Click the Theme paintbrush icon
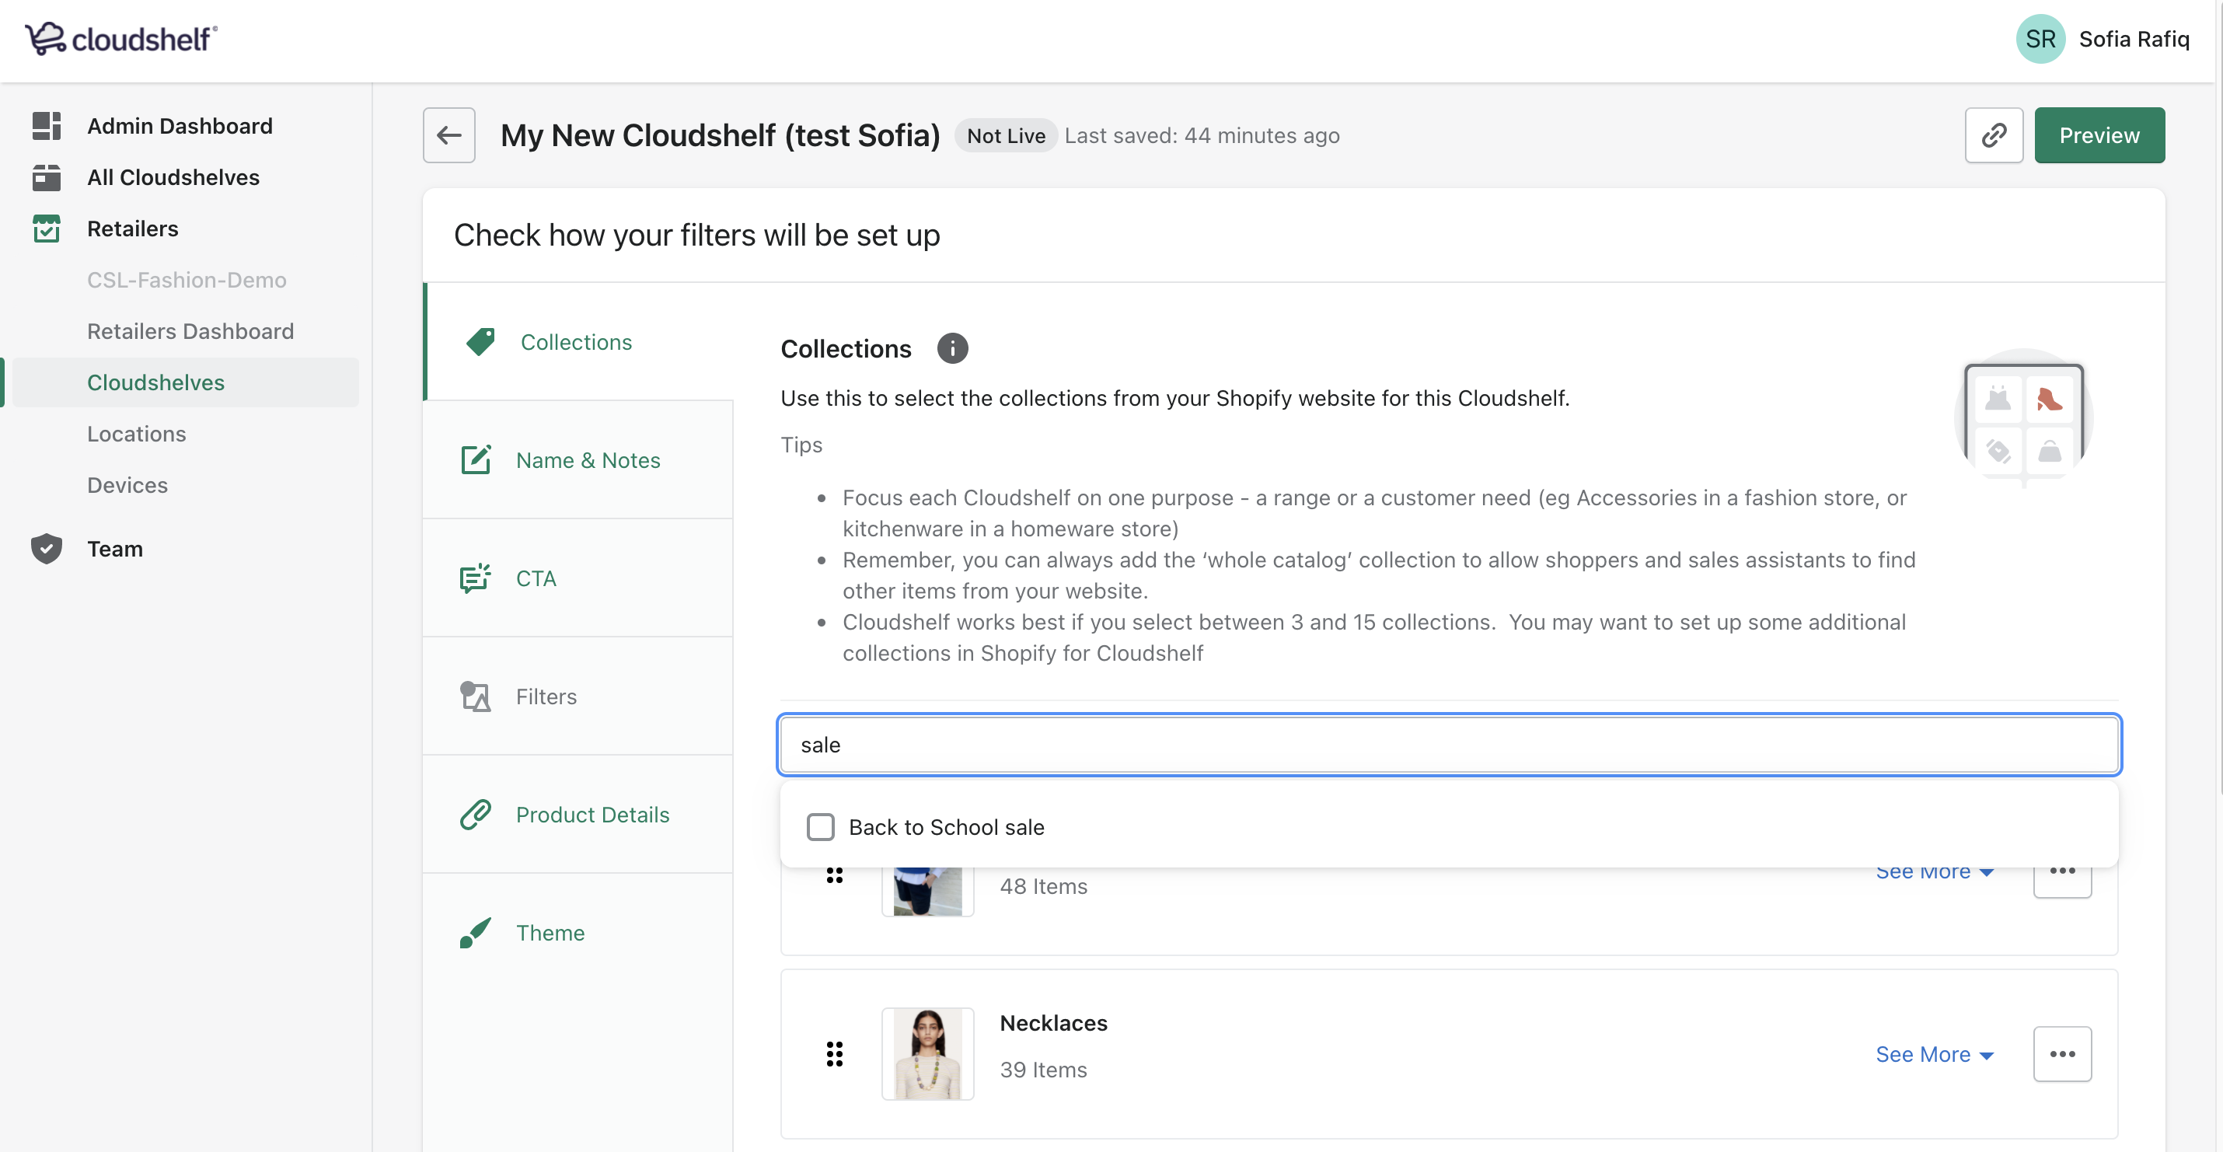This screenshot has width=2223, height=1152. click(476, 933)
